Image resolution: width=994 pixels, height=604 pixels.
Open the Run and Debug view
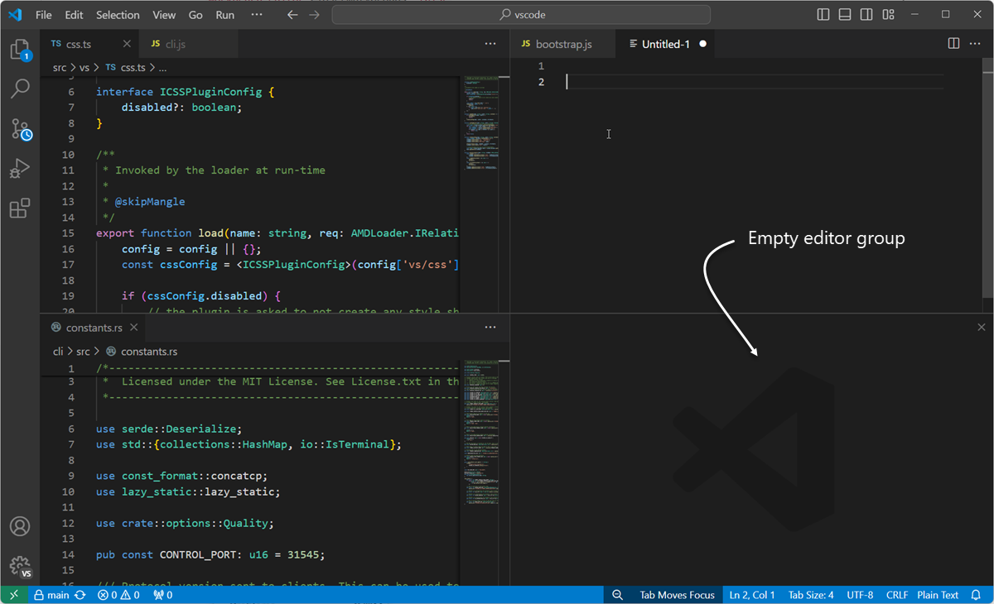point(20,169)
